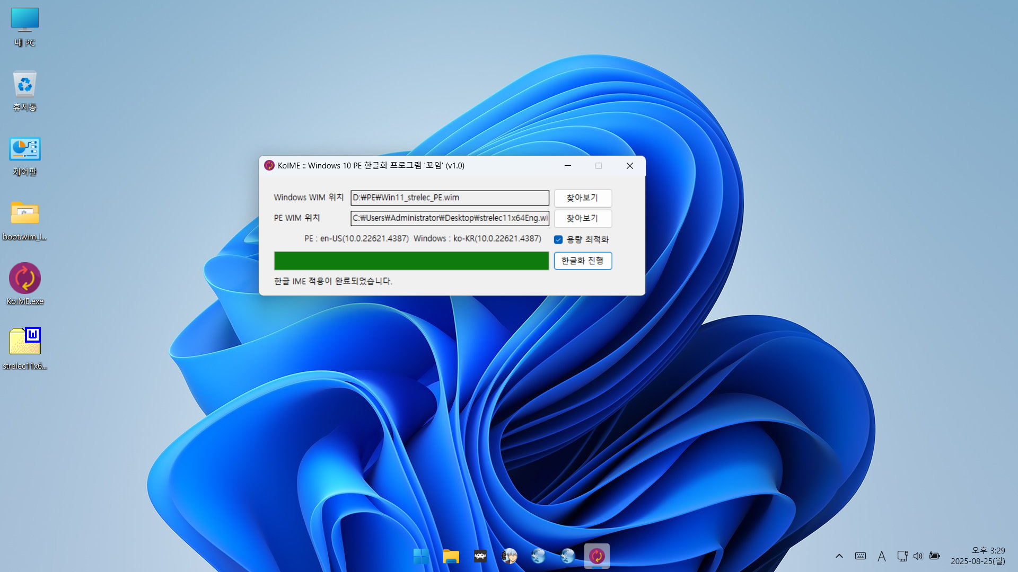Open File Explorer from the taskbar
Screen dimensions: 1018x572
point(451,556)
